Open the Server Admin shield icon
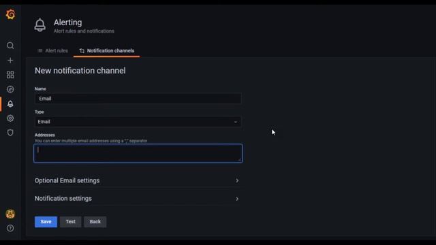This screenshot has height=245, width=436. [x=10, y=133]
